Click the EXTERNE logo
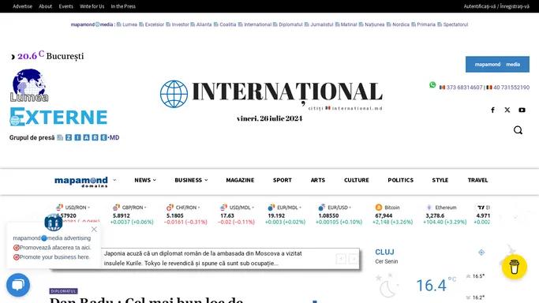Screen dimensions: 539x303 click(58, 117)
